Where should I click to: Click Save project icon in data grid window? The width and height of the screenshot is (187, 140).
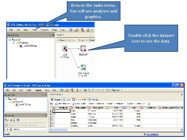pos(72,90)
